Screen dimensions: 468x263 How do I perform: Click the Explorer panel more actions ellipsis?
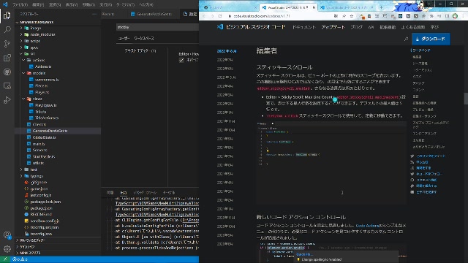(94, 14)
